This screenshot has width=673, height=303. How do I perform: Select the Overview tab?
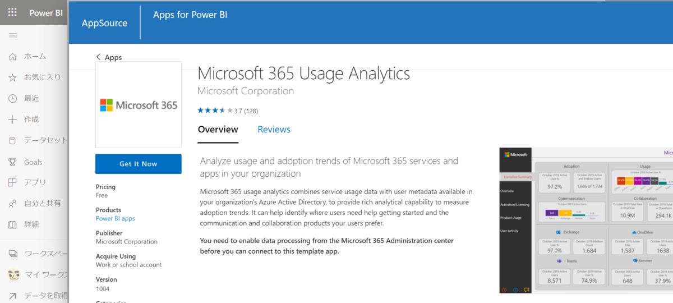coord(218,130)
